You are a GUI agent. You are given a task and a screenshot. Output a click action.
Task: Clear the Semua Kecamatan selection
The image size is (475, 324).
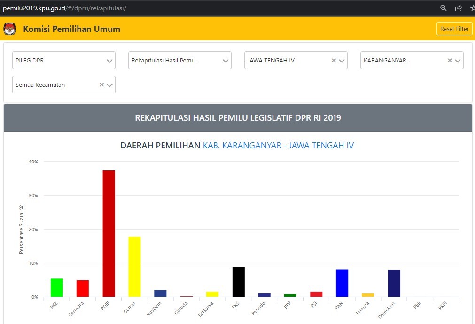tap(101, 85)
